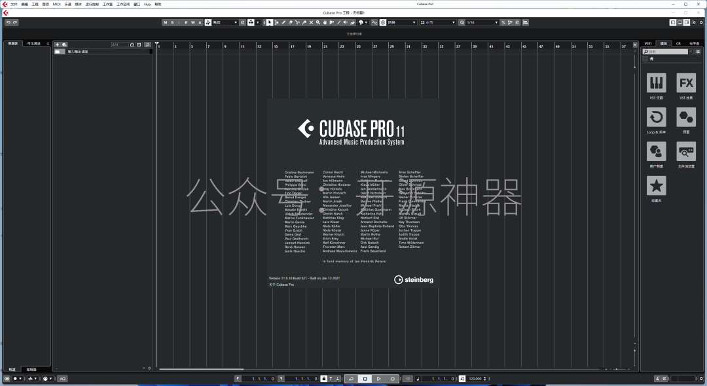Select the Object Selection arrow tool
Viewport: 707px width, 386px height.
(269, 22)
